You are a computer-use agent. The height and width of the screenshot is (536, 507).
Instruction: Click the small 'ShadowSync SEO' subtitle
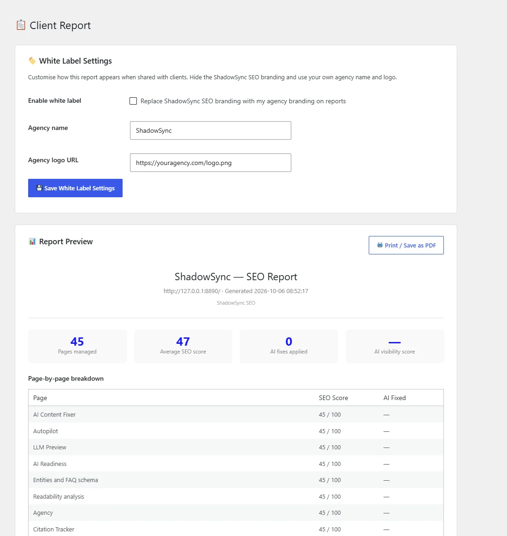click(236, 303)
